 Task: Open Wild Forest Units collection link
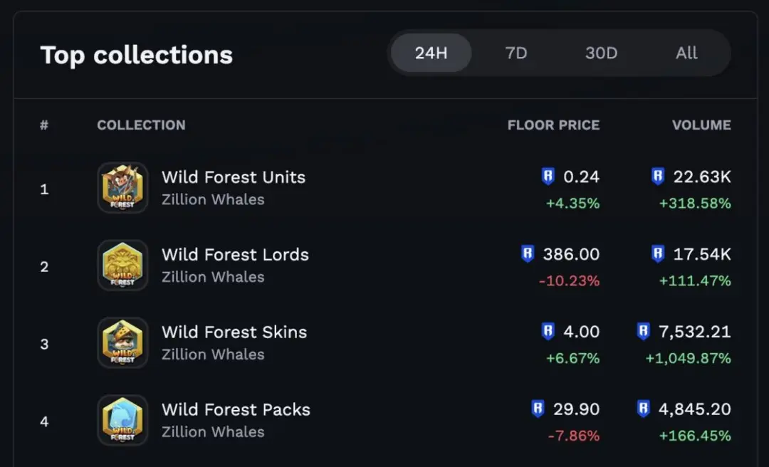pyautogui.click(x=234, y=177)
